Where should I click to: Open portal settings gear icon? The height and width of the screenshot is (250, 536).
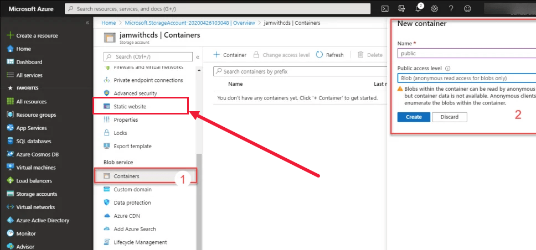click(435, 9)
